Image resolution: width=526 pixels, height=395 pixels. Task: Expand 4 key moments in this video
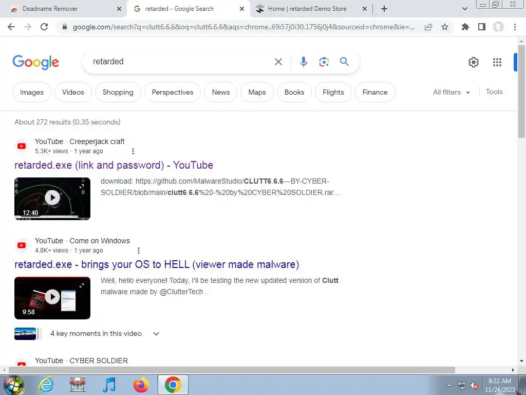point(156,333)
